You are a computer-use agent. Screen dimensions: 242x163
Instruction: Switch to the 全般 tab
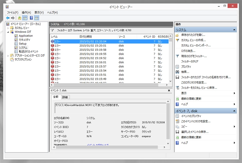pyautogui.click(x=56, y=97)
